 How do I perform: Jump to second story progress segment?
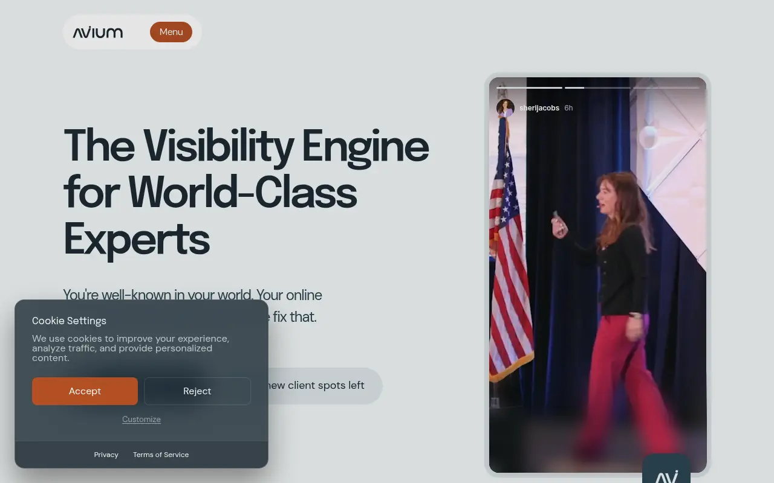pos(598,88)
